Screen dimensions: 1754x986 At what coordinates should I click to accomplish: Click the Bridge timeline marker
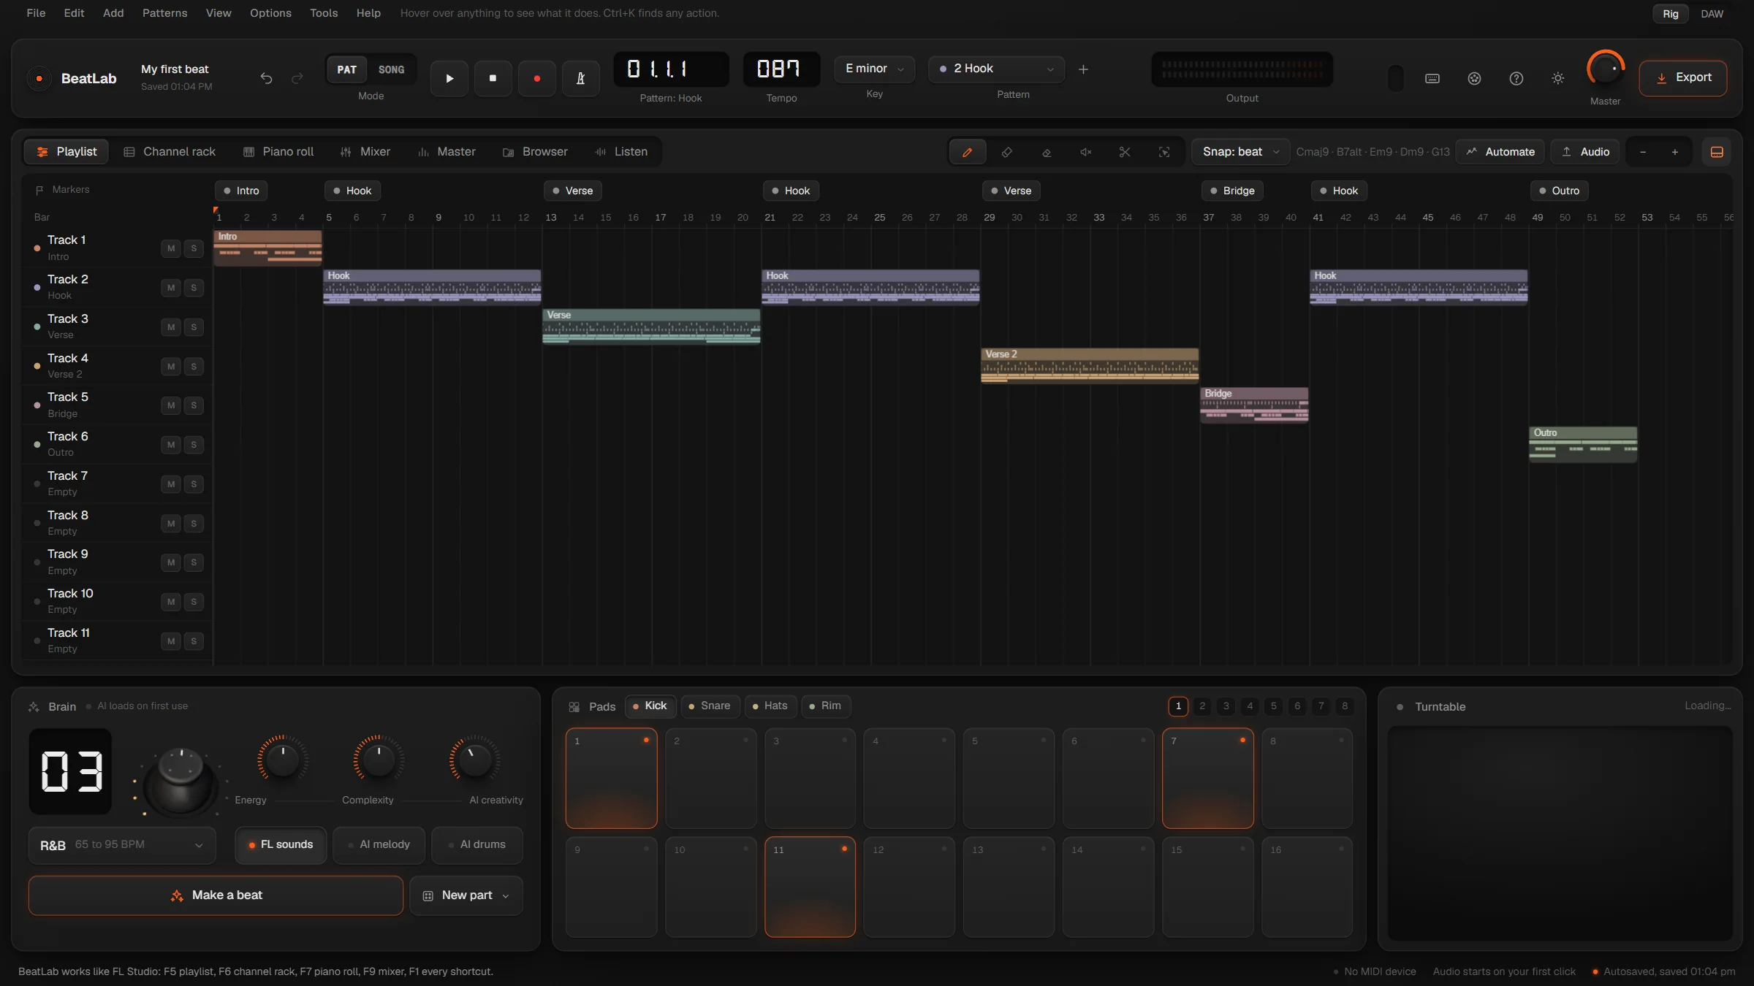tap(1231, 191)
